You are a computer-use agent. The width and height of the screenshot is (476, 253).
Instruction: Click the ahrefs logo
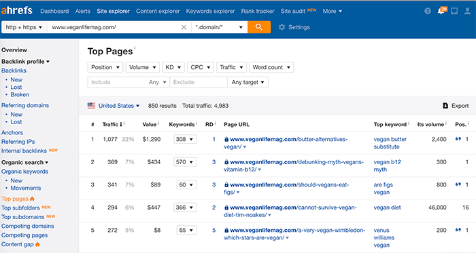[x=17, y=11]
